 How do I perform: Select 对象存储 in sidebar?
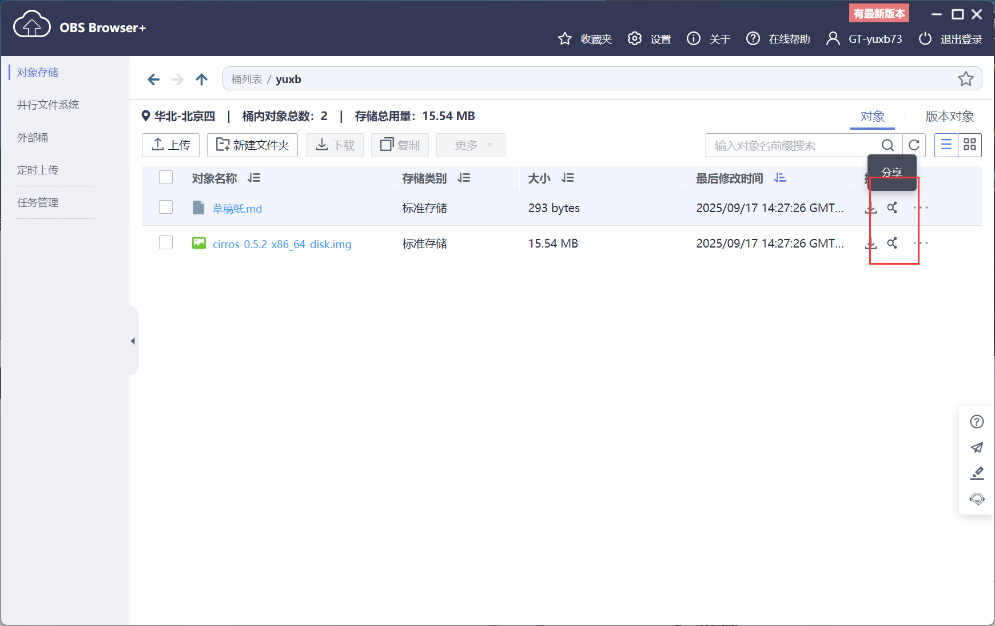click(38, 73)
